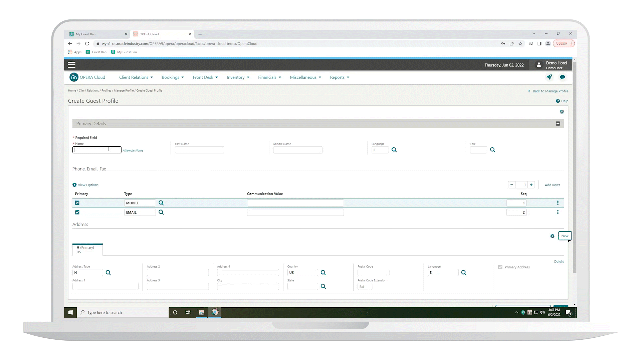Open Apps bookmarks shortcut
641x360 pixels.
[x=75, y=52]
